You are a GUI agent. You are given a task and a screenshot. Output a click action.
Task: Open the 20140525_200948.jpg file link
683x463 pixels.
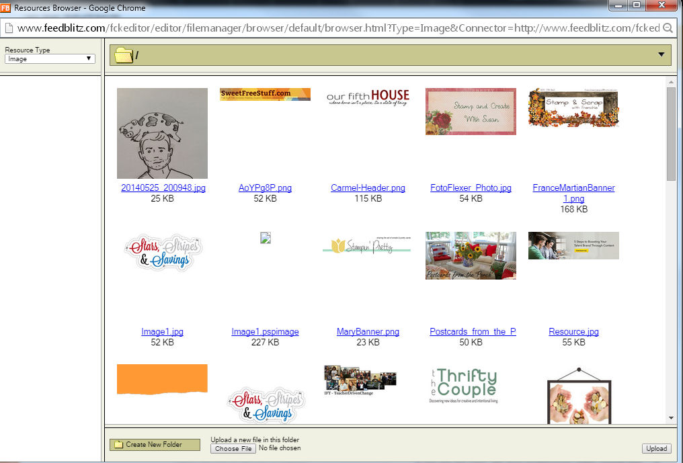(163, 187)
